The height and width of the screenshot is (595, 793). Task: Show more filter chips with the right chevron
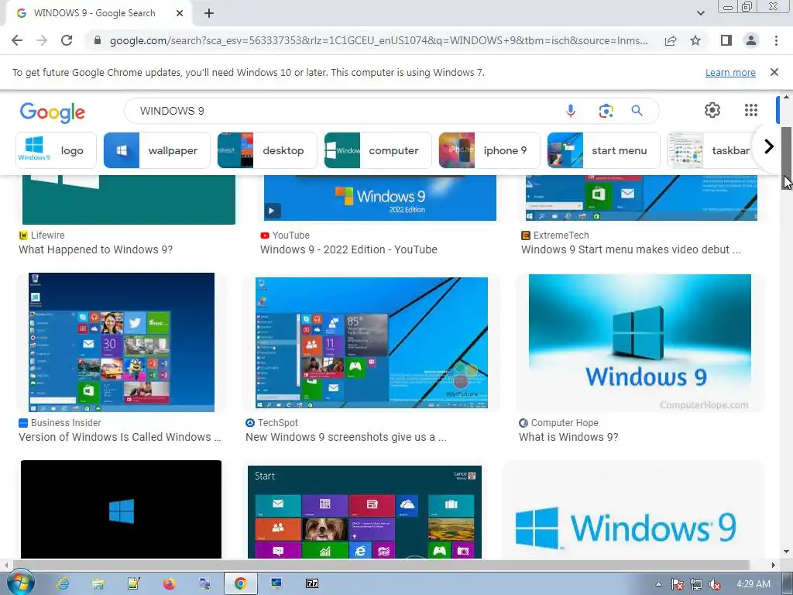[769, 146]
